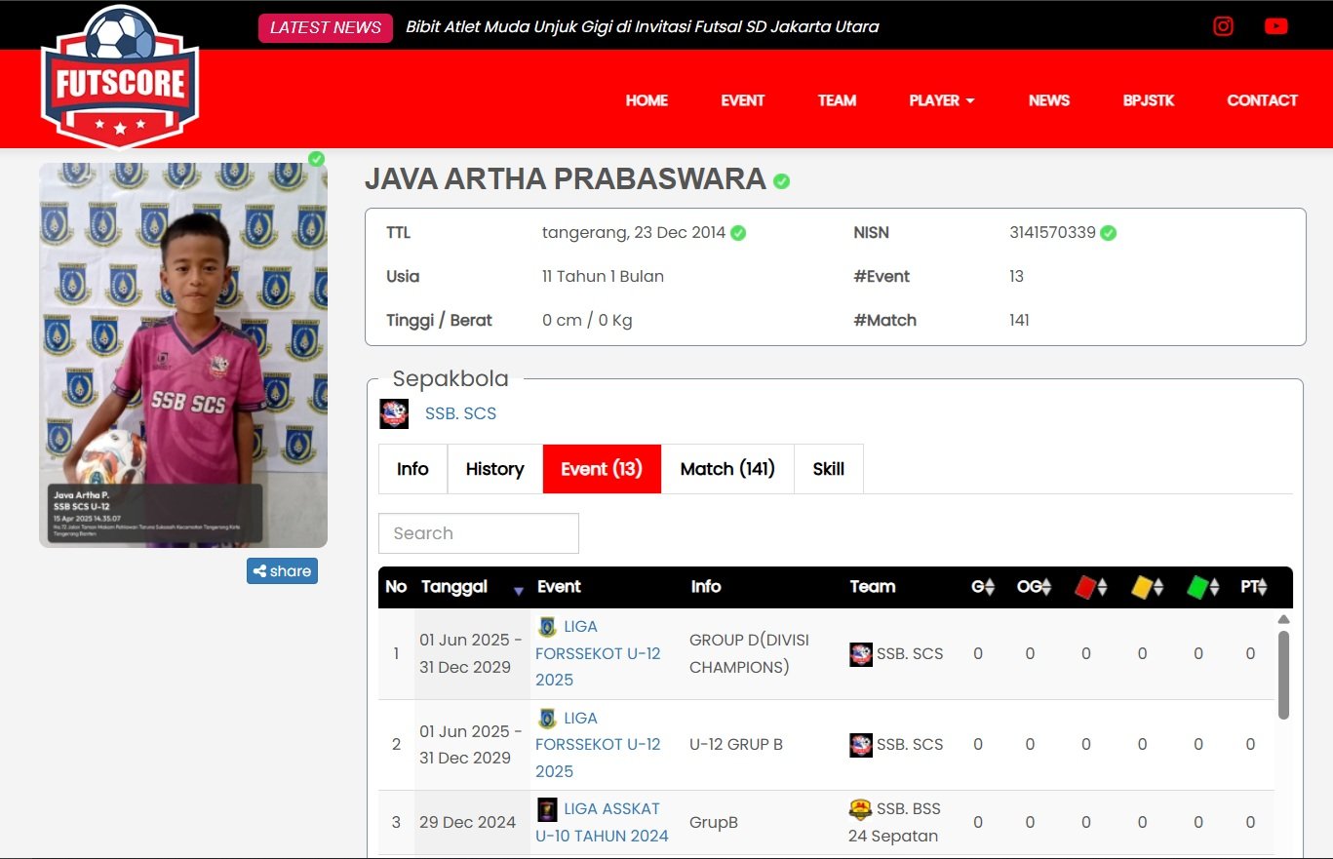Click the event table vertical scrollbar
The image size is (1333, 859).
tap(1283, 675)
